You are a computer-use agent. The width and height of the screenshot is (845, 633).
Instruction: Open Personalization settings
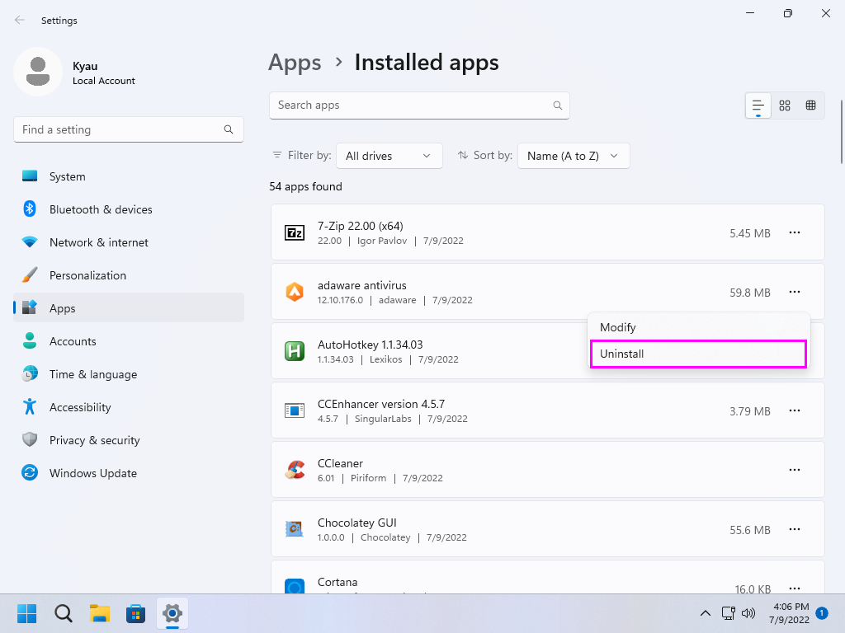pyautogui.click(x=129, y=275)
